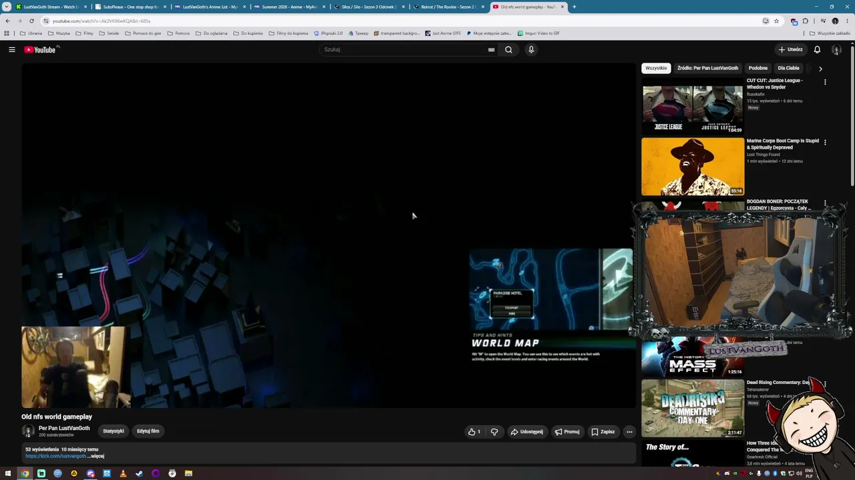855x480 pixels.
Task: Bookmark this page with the star icon
Action: pos(776,21)
